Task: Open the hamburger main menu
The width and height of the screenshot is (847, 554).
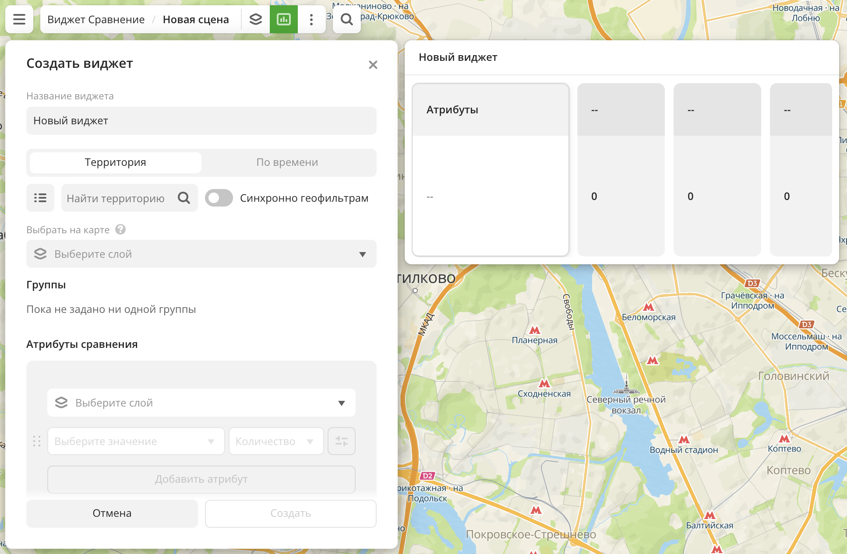Action: coord(19,19)
